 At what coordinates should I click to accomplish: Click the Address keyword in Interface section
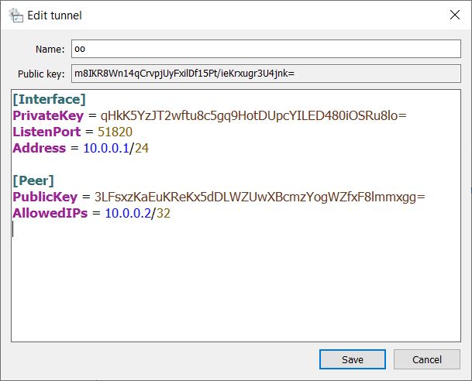tap(40, 148)
